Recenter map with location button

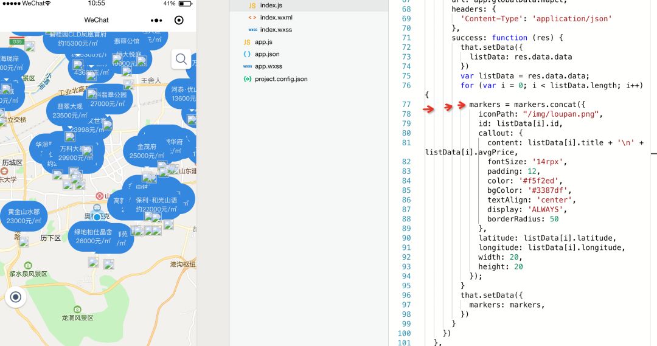15,297
